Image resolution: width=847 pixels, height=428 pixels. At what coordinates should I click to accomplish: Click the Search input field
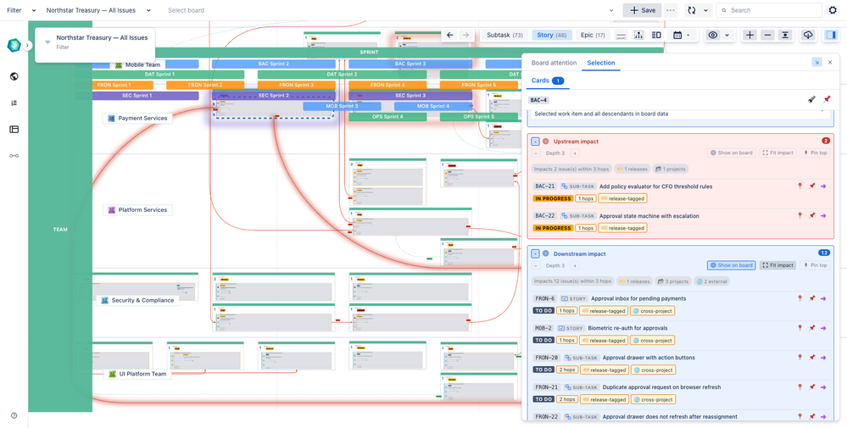point(769,10)
